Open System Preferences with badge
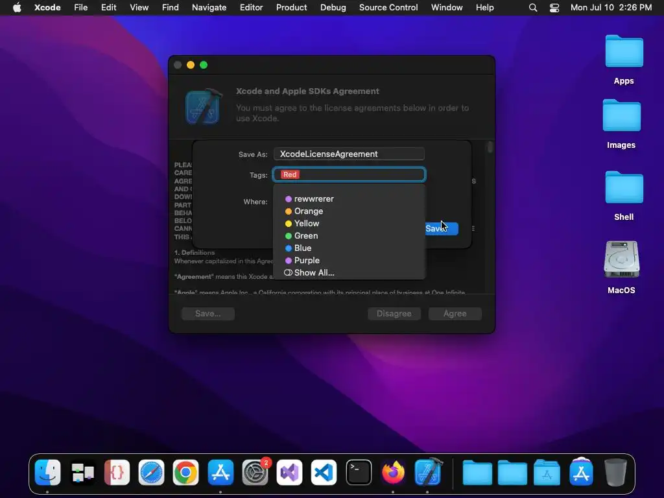 pos(255,472)
